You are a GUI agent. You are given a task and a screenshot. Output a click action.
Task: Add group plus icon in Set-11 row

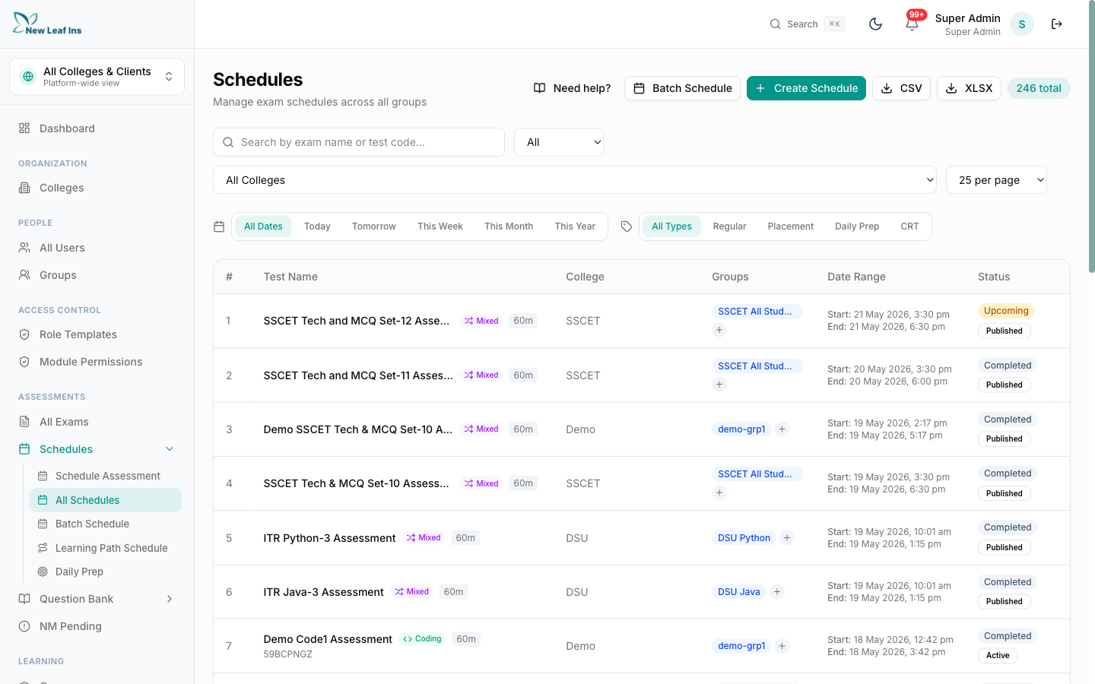(x=719, y=385)
